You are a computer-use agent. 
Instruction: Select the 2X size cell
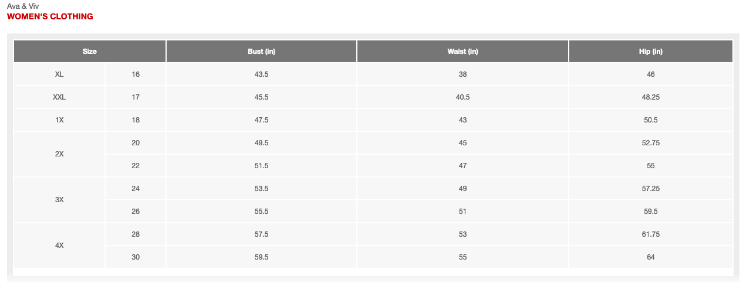coord(59,154)
